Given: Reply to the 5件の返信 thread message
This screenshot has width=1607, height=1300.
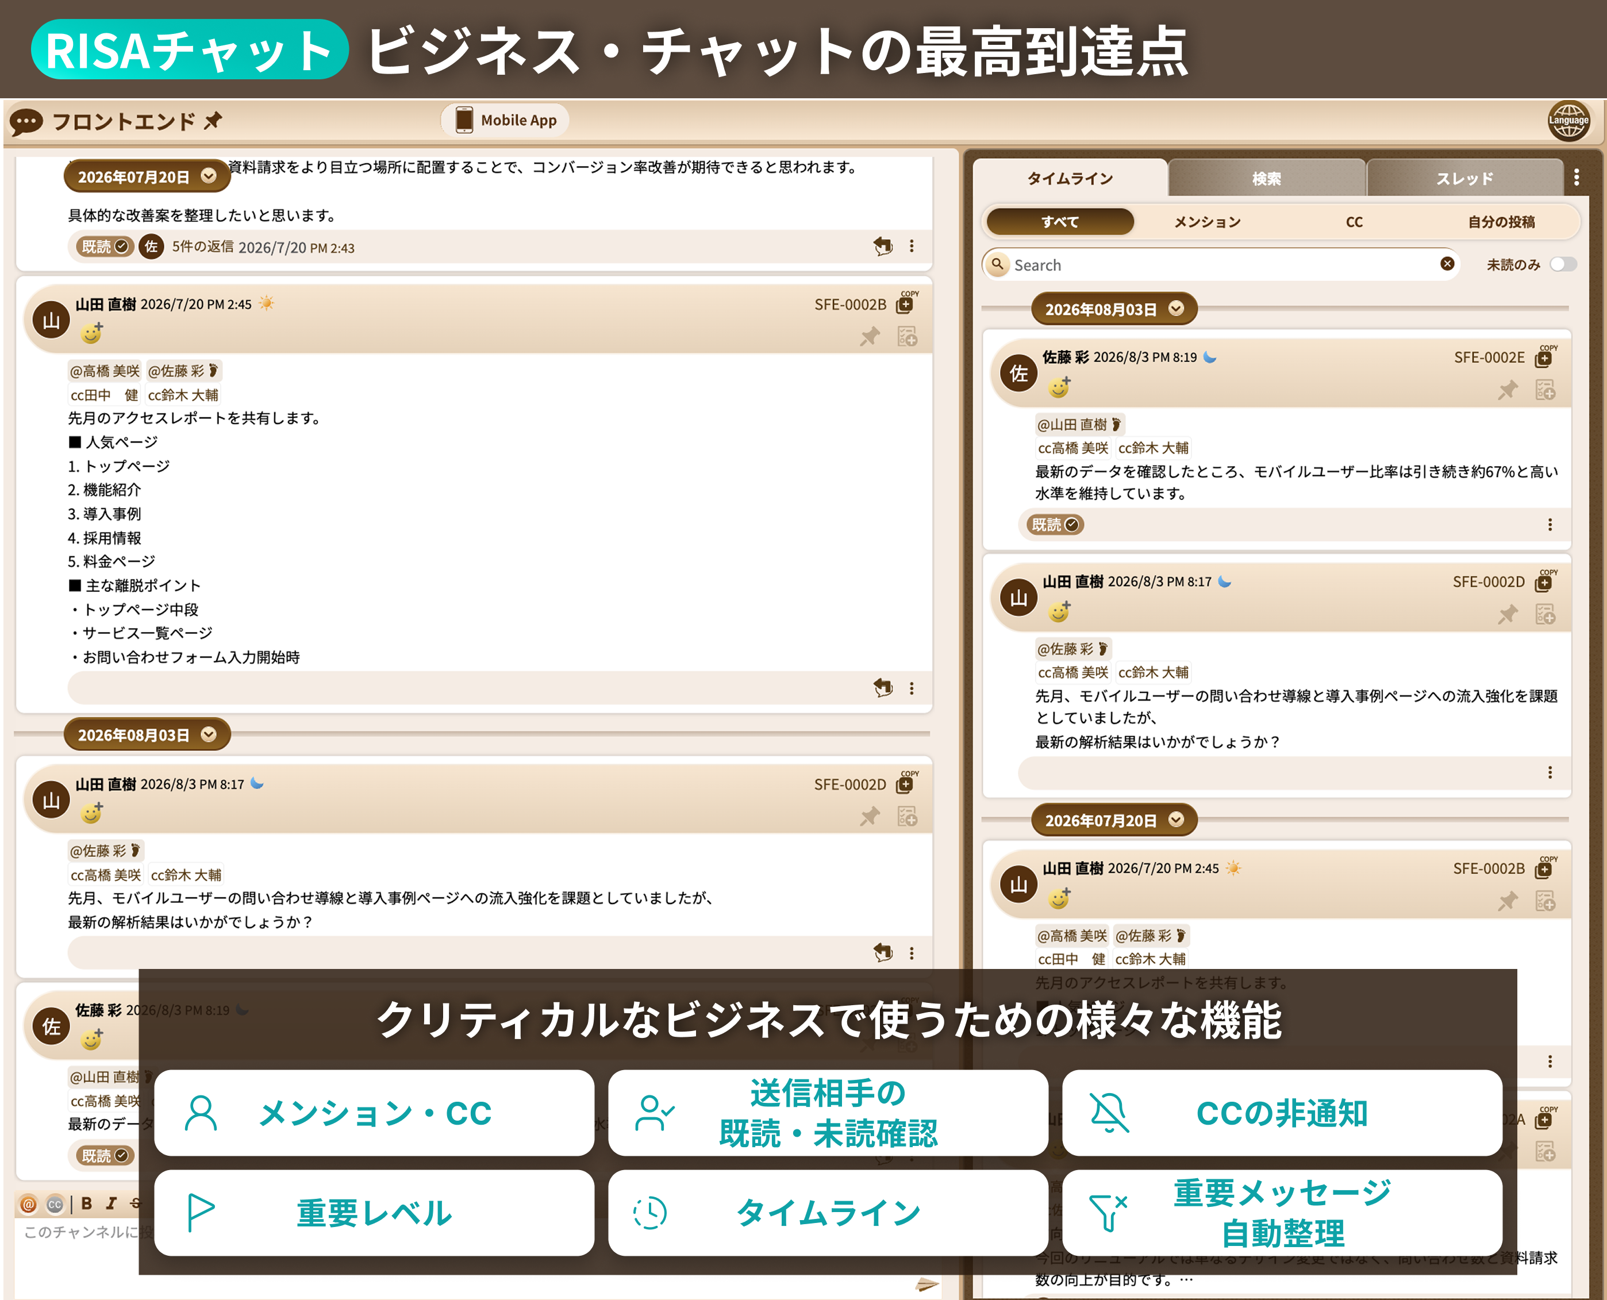Looking at the screenshot, I should pos(883,245).
